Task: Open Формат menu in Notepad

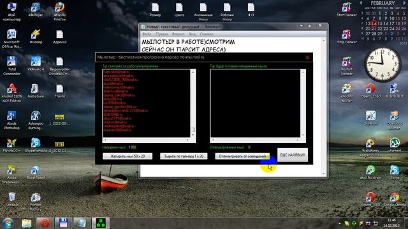Action: click(x=178, y=34)
